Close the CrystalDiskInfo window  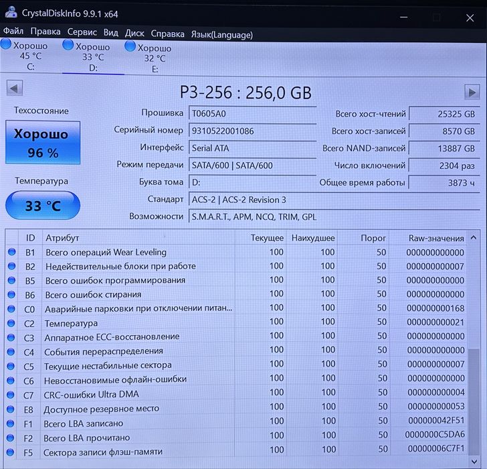[470, 18]
